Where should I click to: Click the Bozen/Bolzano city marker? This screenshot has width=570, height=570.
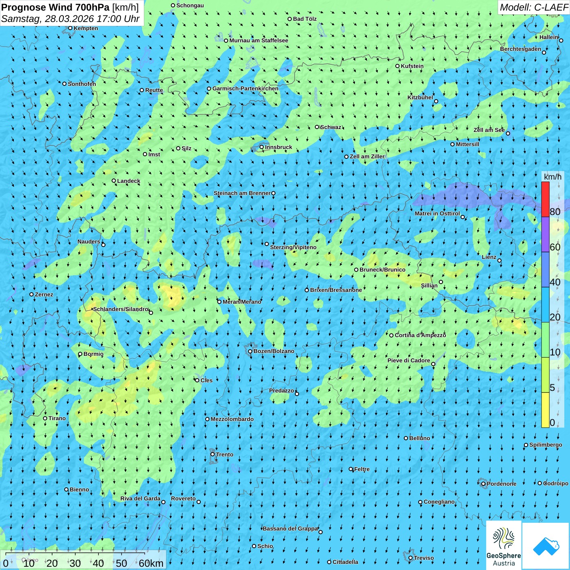pyautogui.click(x=250, y=351)
